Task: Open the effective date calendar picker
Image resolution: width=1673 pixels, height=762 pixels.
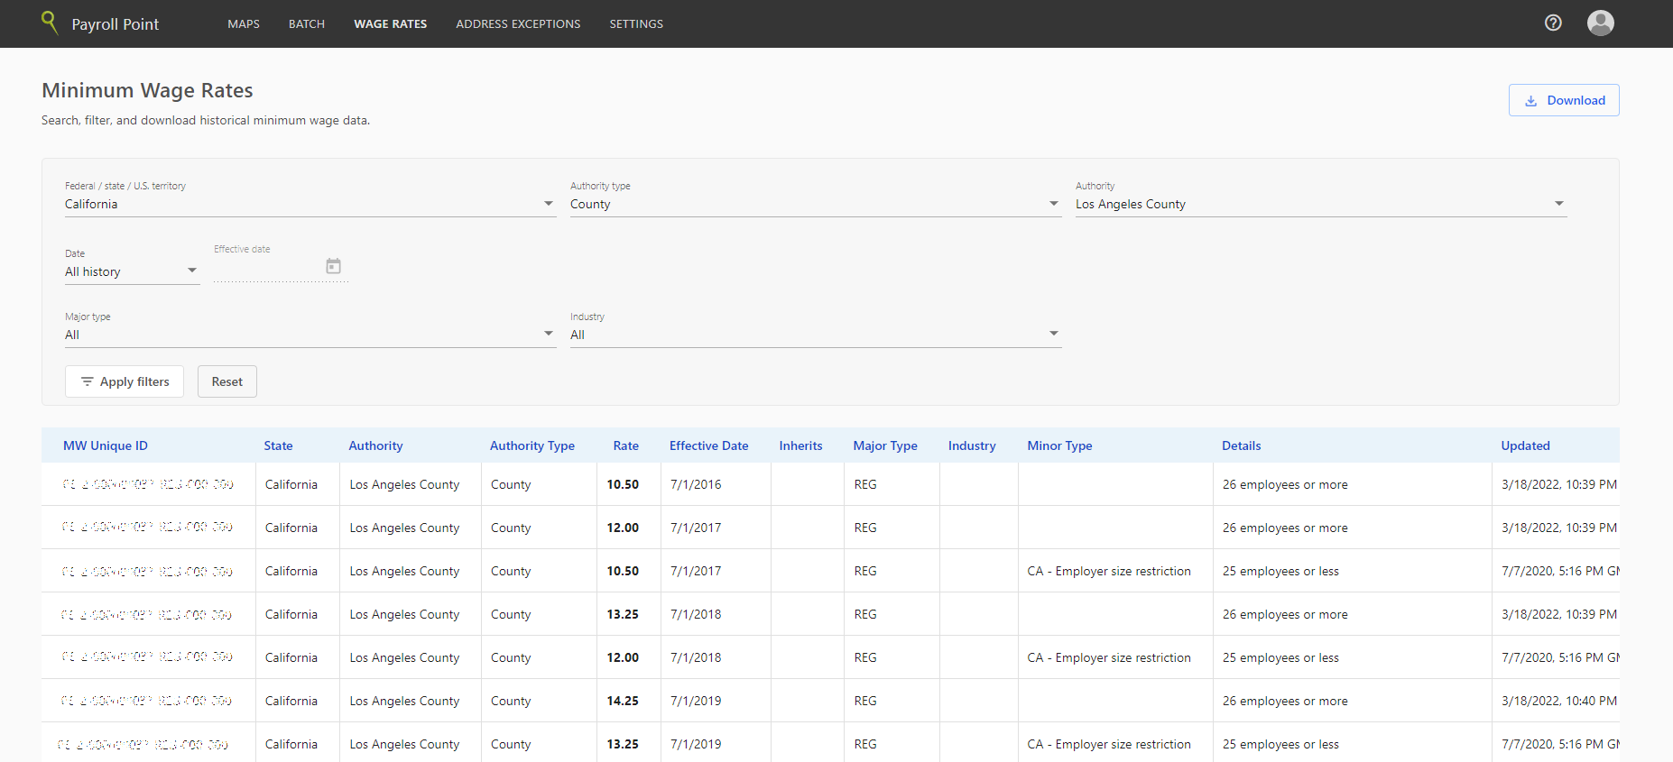Action: point(333,266)
